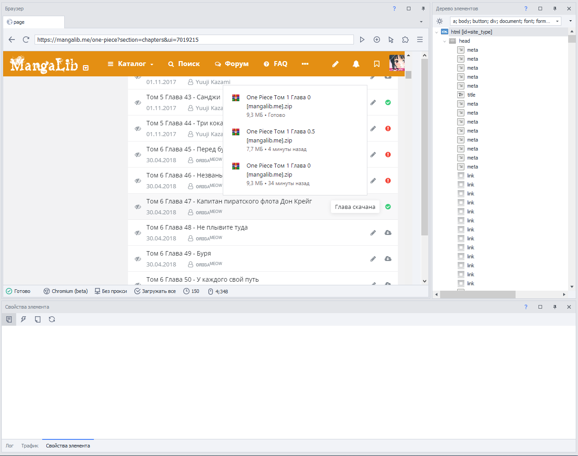Open the hamburger menu in the browser toolbar
The image size is (578, 456).
420,40
